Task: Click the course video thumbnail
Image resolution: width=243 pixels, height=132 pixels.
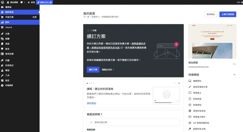Action: click(166, 96)
